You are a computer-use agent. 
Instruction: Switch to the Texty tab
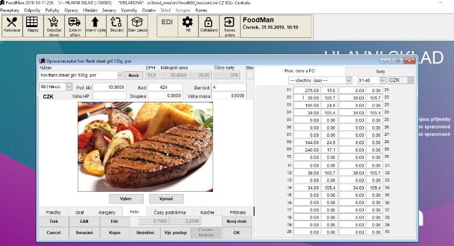pos(380,71)
